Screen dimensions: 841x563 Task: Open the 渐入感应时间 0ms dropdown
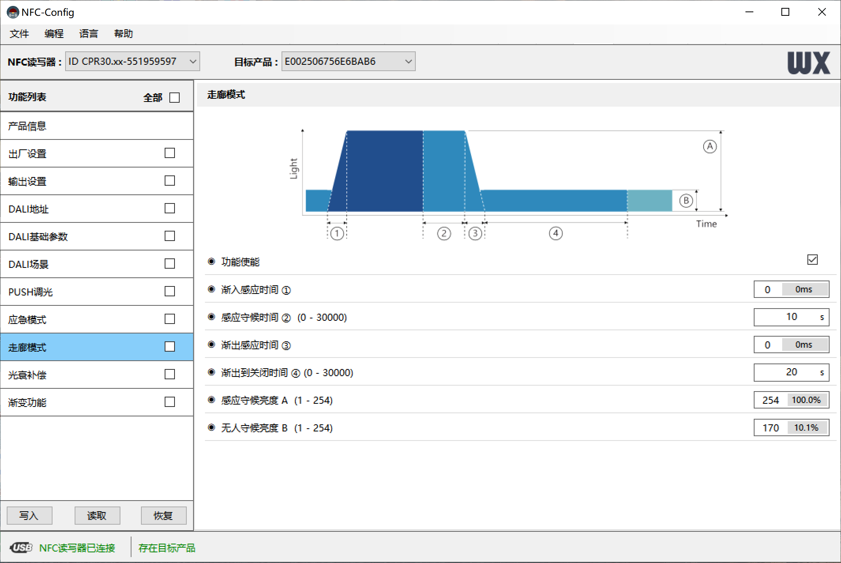[804, 289]
